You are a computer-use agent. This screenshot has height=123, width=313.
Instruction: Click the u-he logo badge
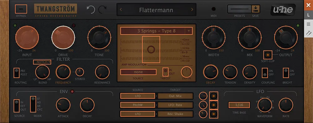coord(283,10)
